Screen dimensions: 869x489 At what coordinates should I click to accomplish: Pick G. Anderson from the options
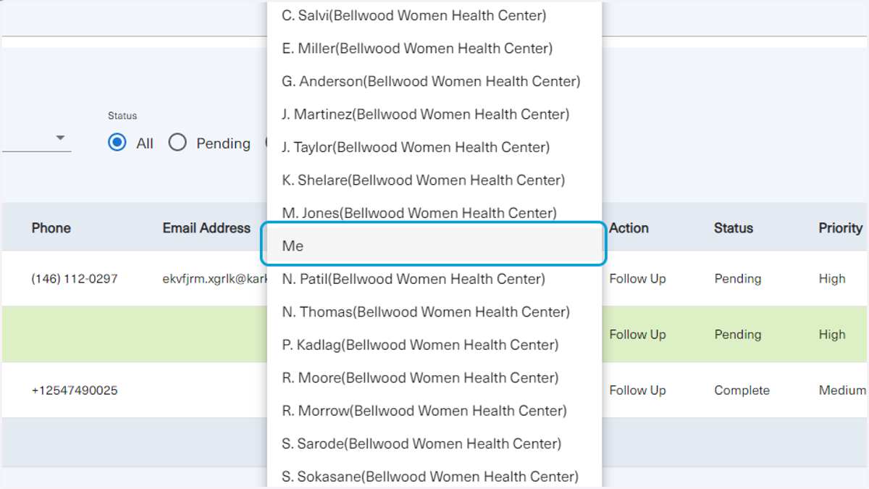click(434, 81)
